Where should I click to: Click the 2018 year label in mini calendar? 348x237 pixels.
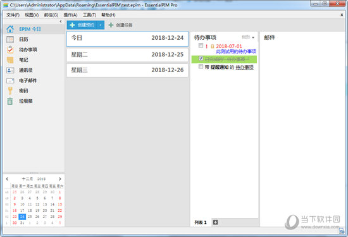41,179
